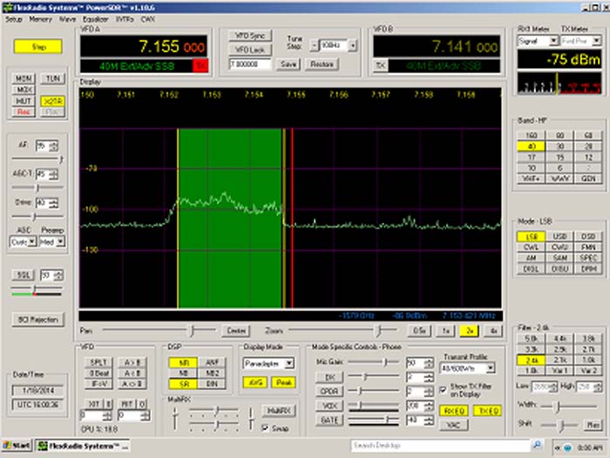Click the search magnifier icon in taskbar
Screen dimensions: 610x458
click(x=538, y=445)
